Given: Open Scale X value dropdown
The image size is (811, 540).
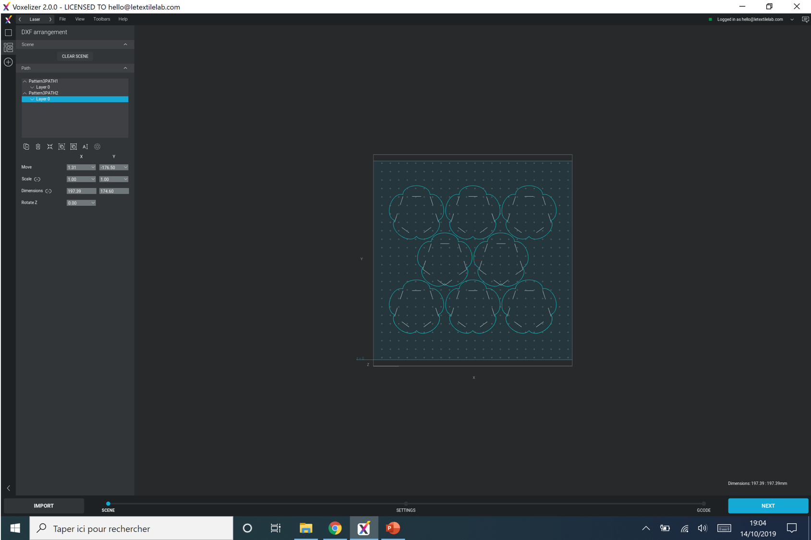Looking at the screenshot, I should coord(93,179).
